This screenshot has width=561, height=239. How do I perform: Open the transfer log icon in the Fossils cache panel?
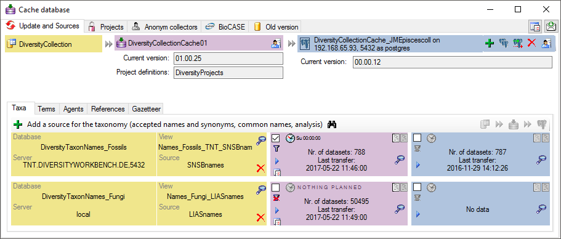pyautogui.click(x=277, y=173)
